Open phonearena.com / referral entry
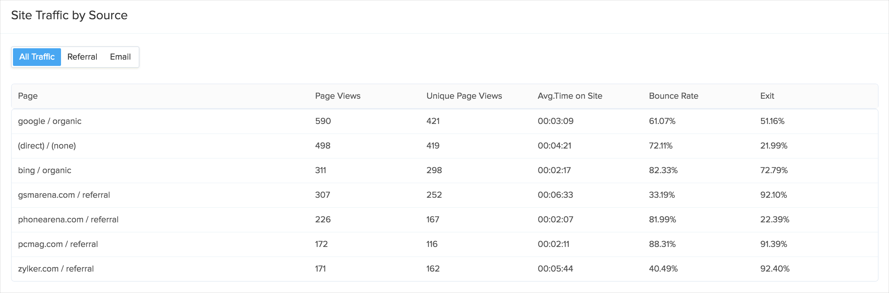 pyautogui.click(x=68, y=220)
